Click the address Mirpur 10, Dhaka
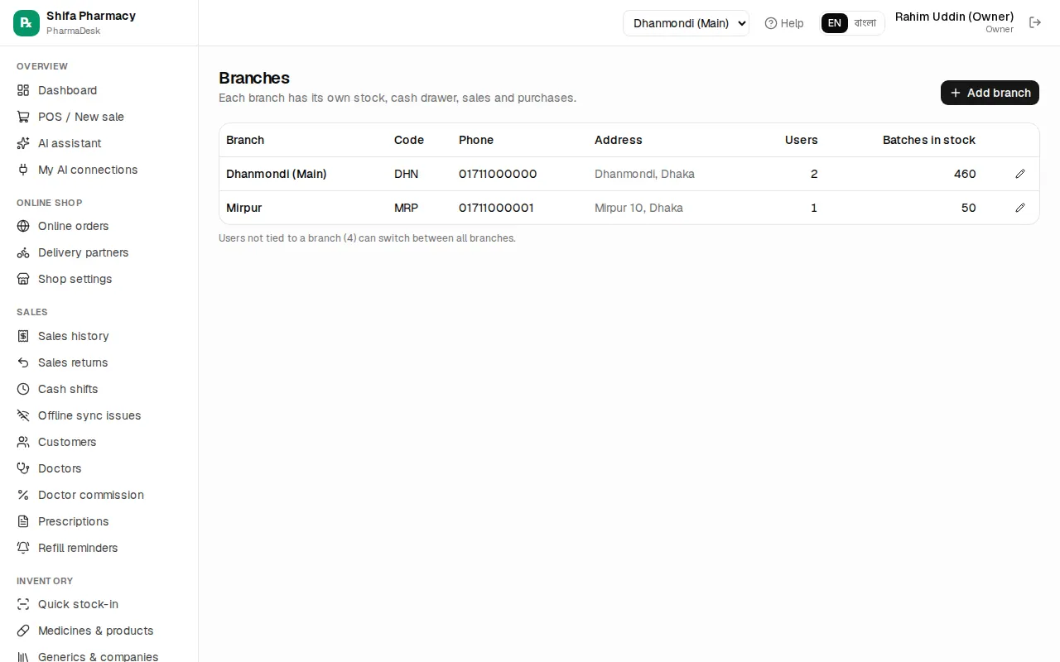The image size is (1060, 662). pyautogui.click(x=638, y=208)
